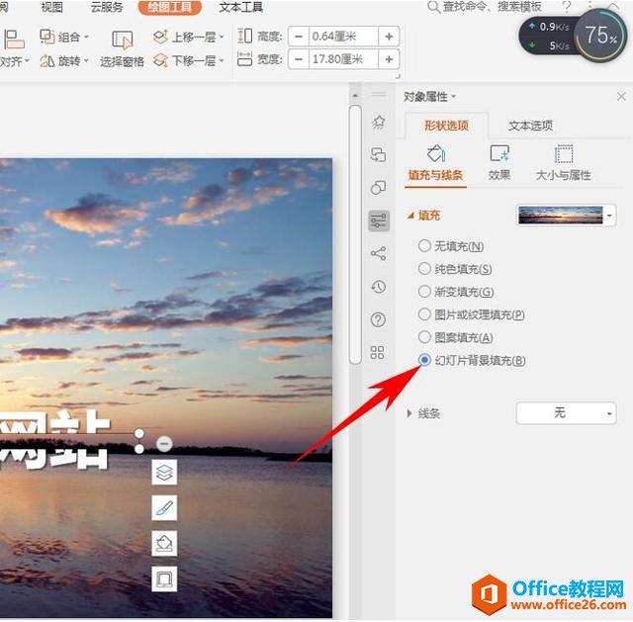
Task: Increase height with the plus button
Action: coord(389,37)
